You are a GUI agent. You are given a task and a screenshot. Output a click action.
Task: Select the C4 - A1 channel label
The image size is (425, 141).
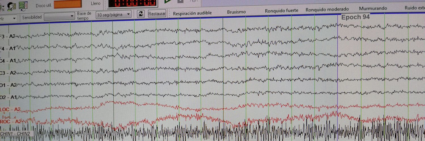tap(8, 61)
